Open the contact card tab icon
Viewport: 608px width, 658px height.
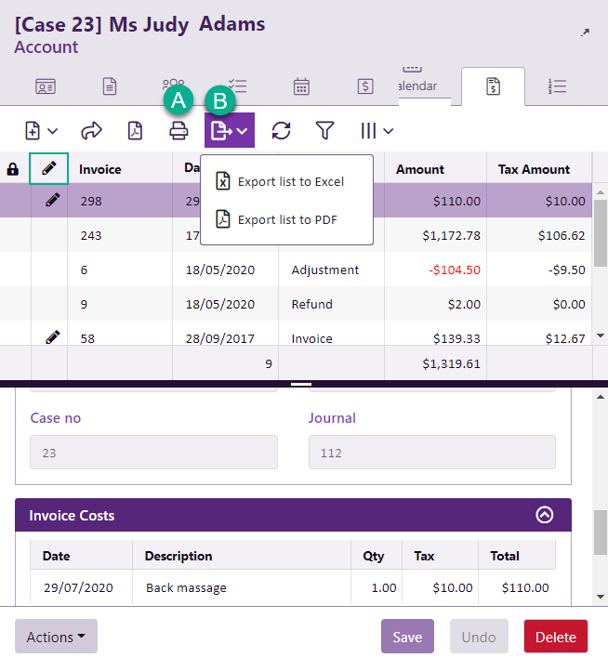tap(46, 86)
